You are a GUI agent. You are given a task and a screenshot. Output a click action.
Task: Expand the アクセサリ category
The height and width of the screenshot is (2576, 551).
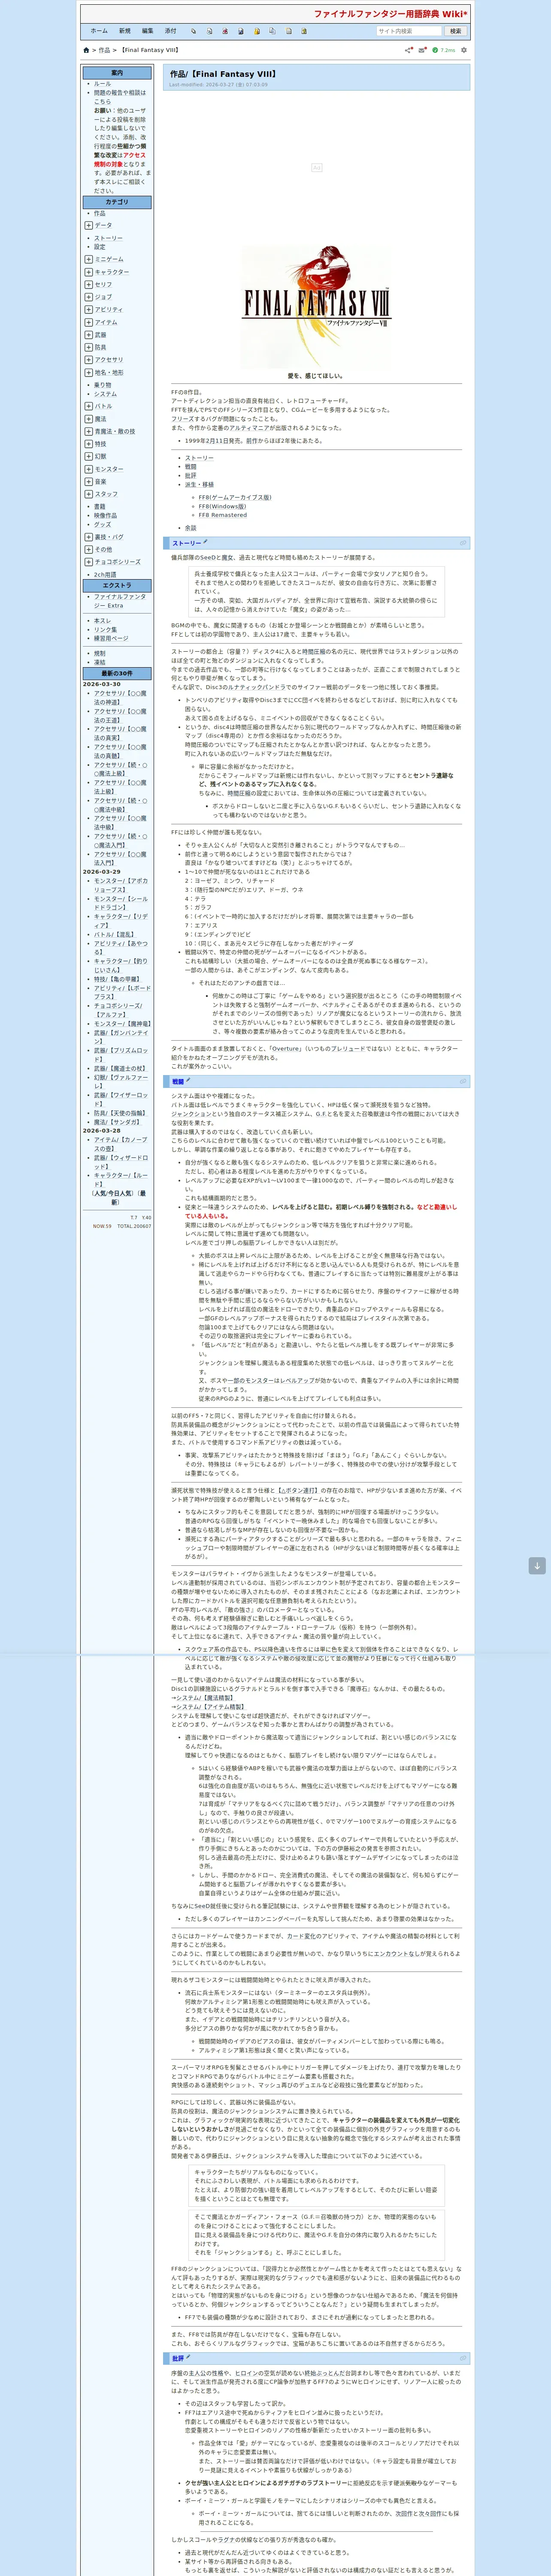88,360
